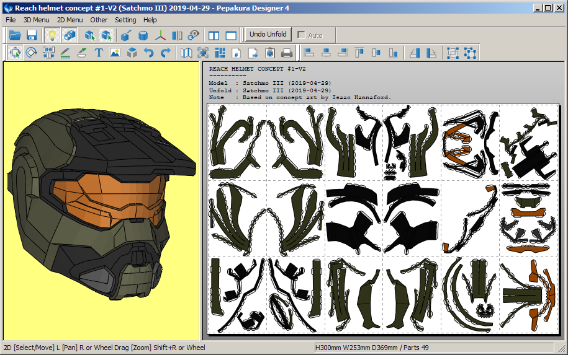Click the 'REACH HELMET CONCEPT #1-V2' title text

pos(257,69)
